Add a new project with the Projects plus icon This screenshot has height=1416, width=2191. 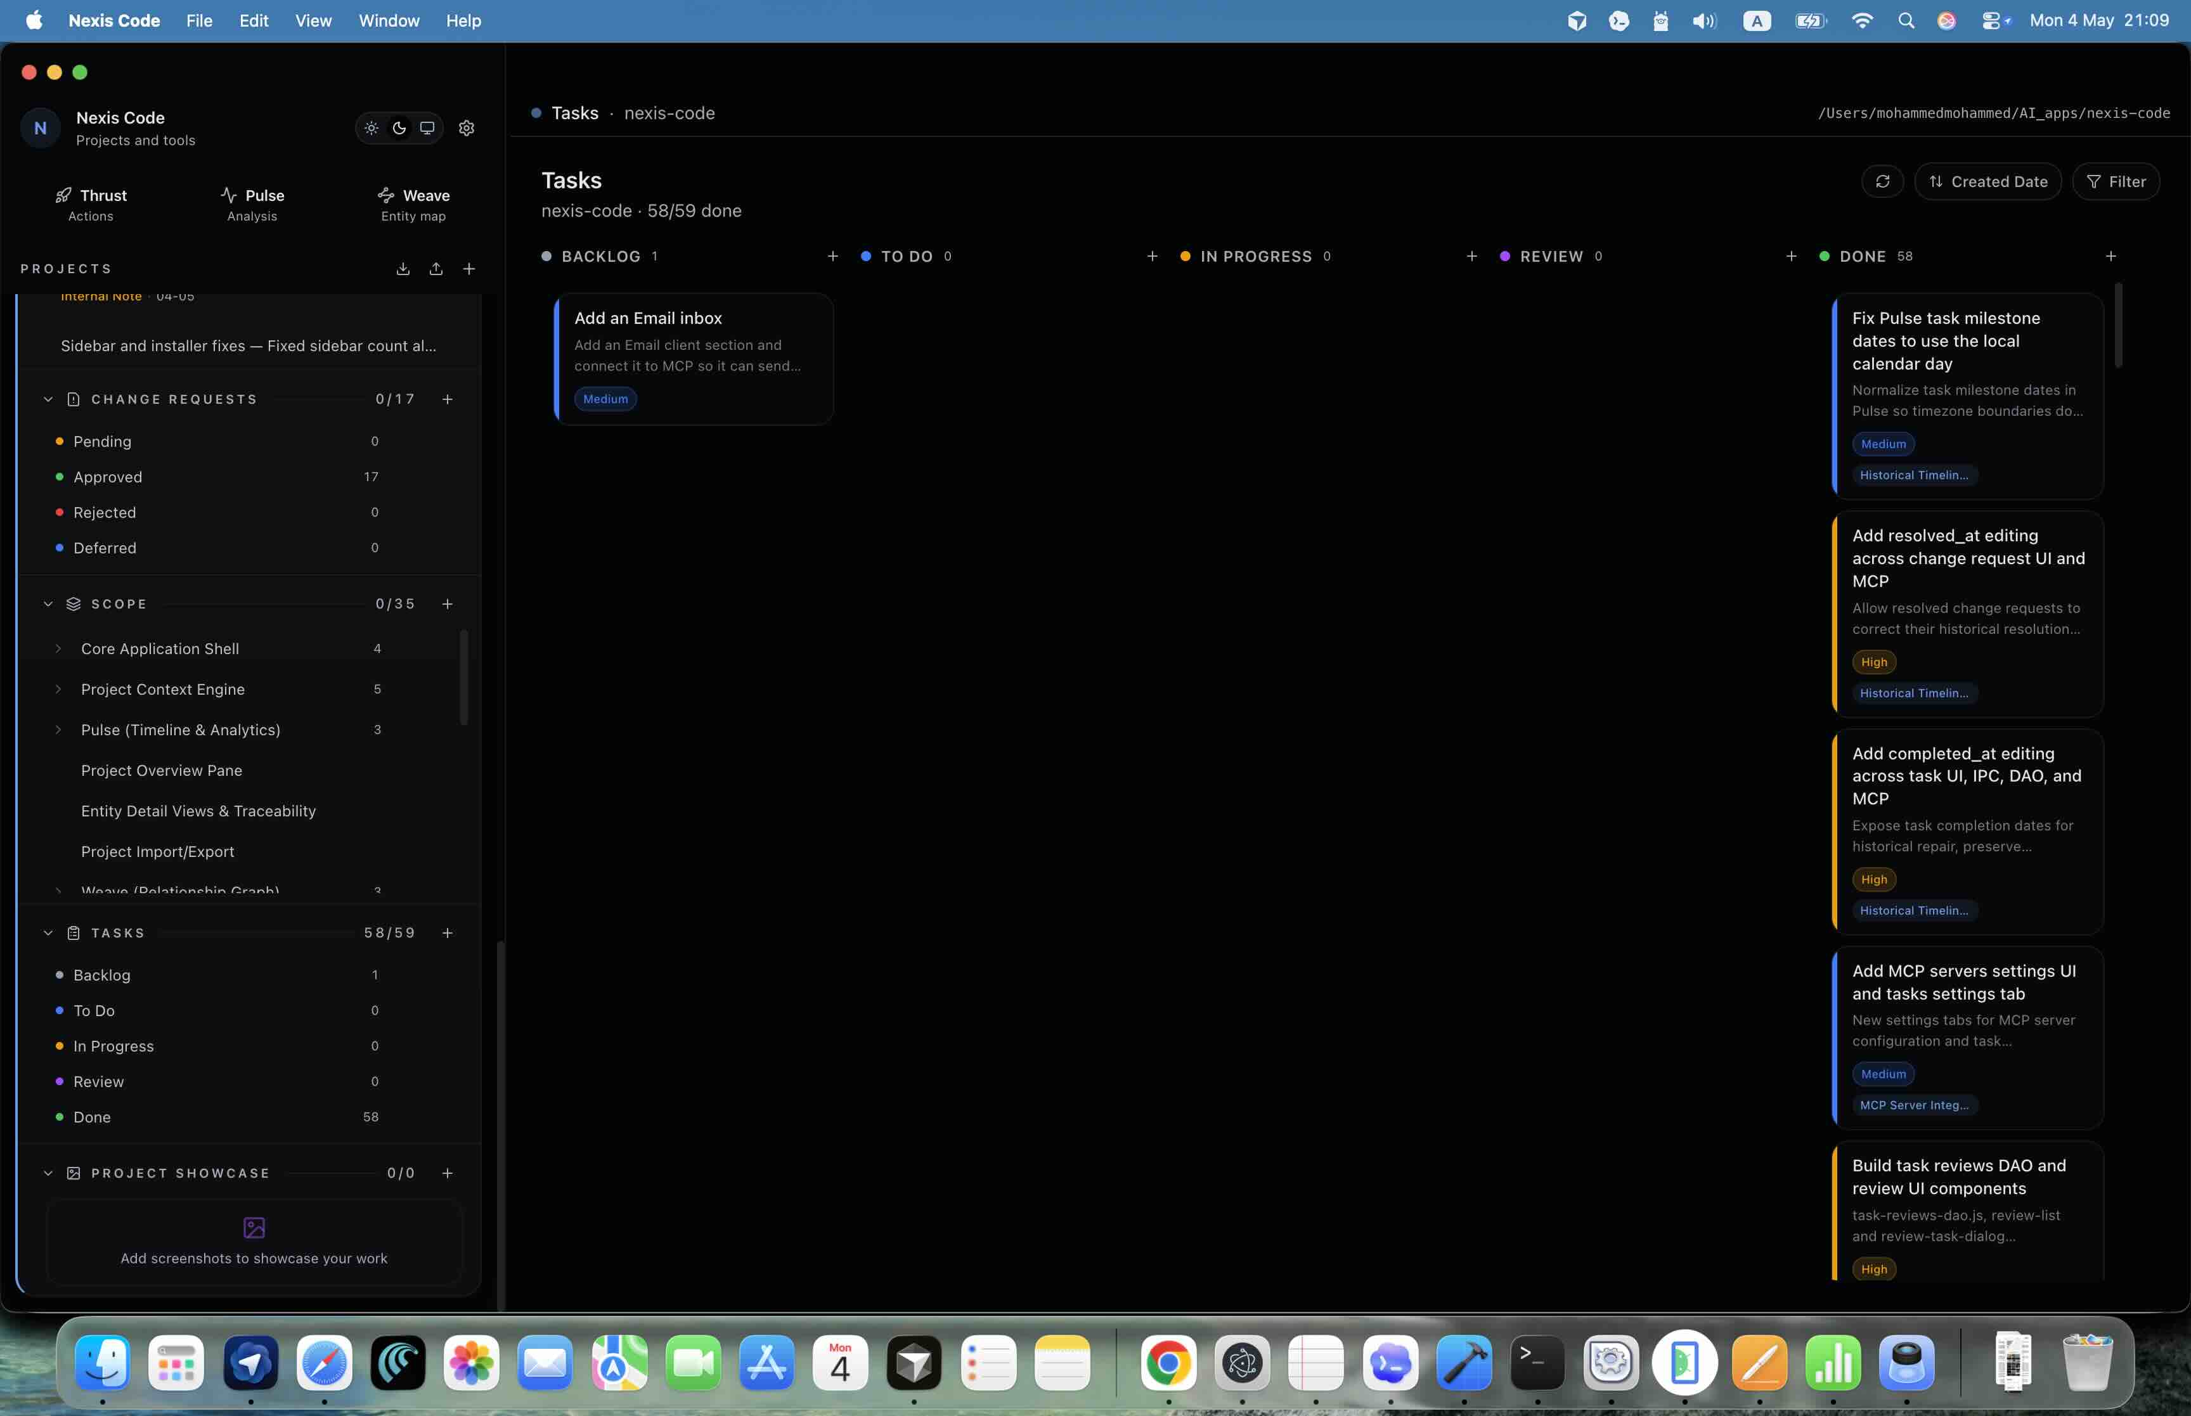469,269
